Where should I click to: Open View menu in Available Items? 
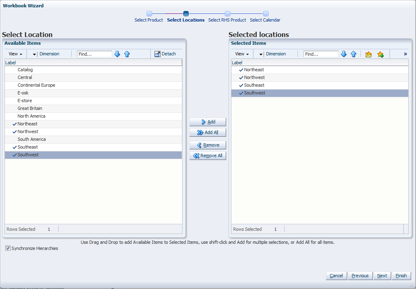(x=15, y=54)
